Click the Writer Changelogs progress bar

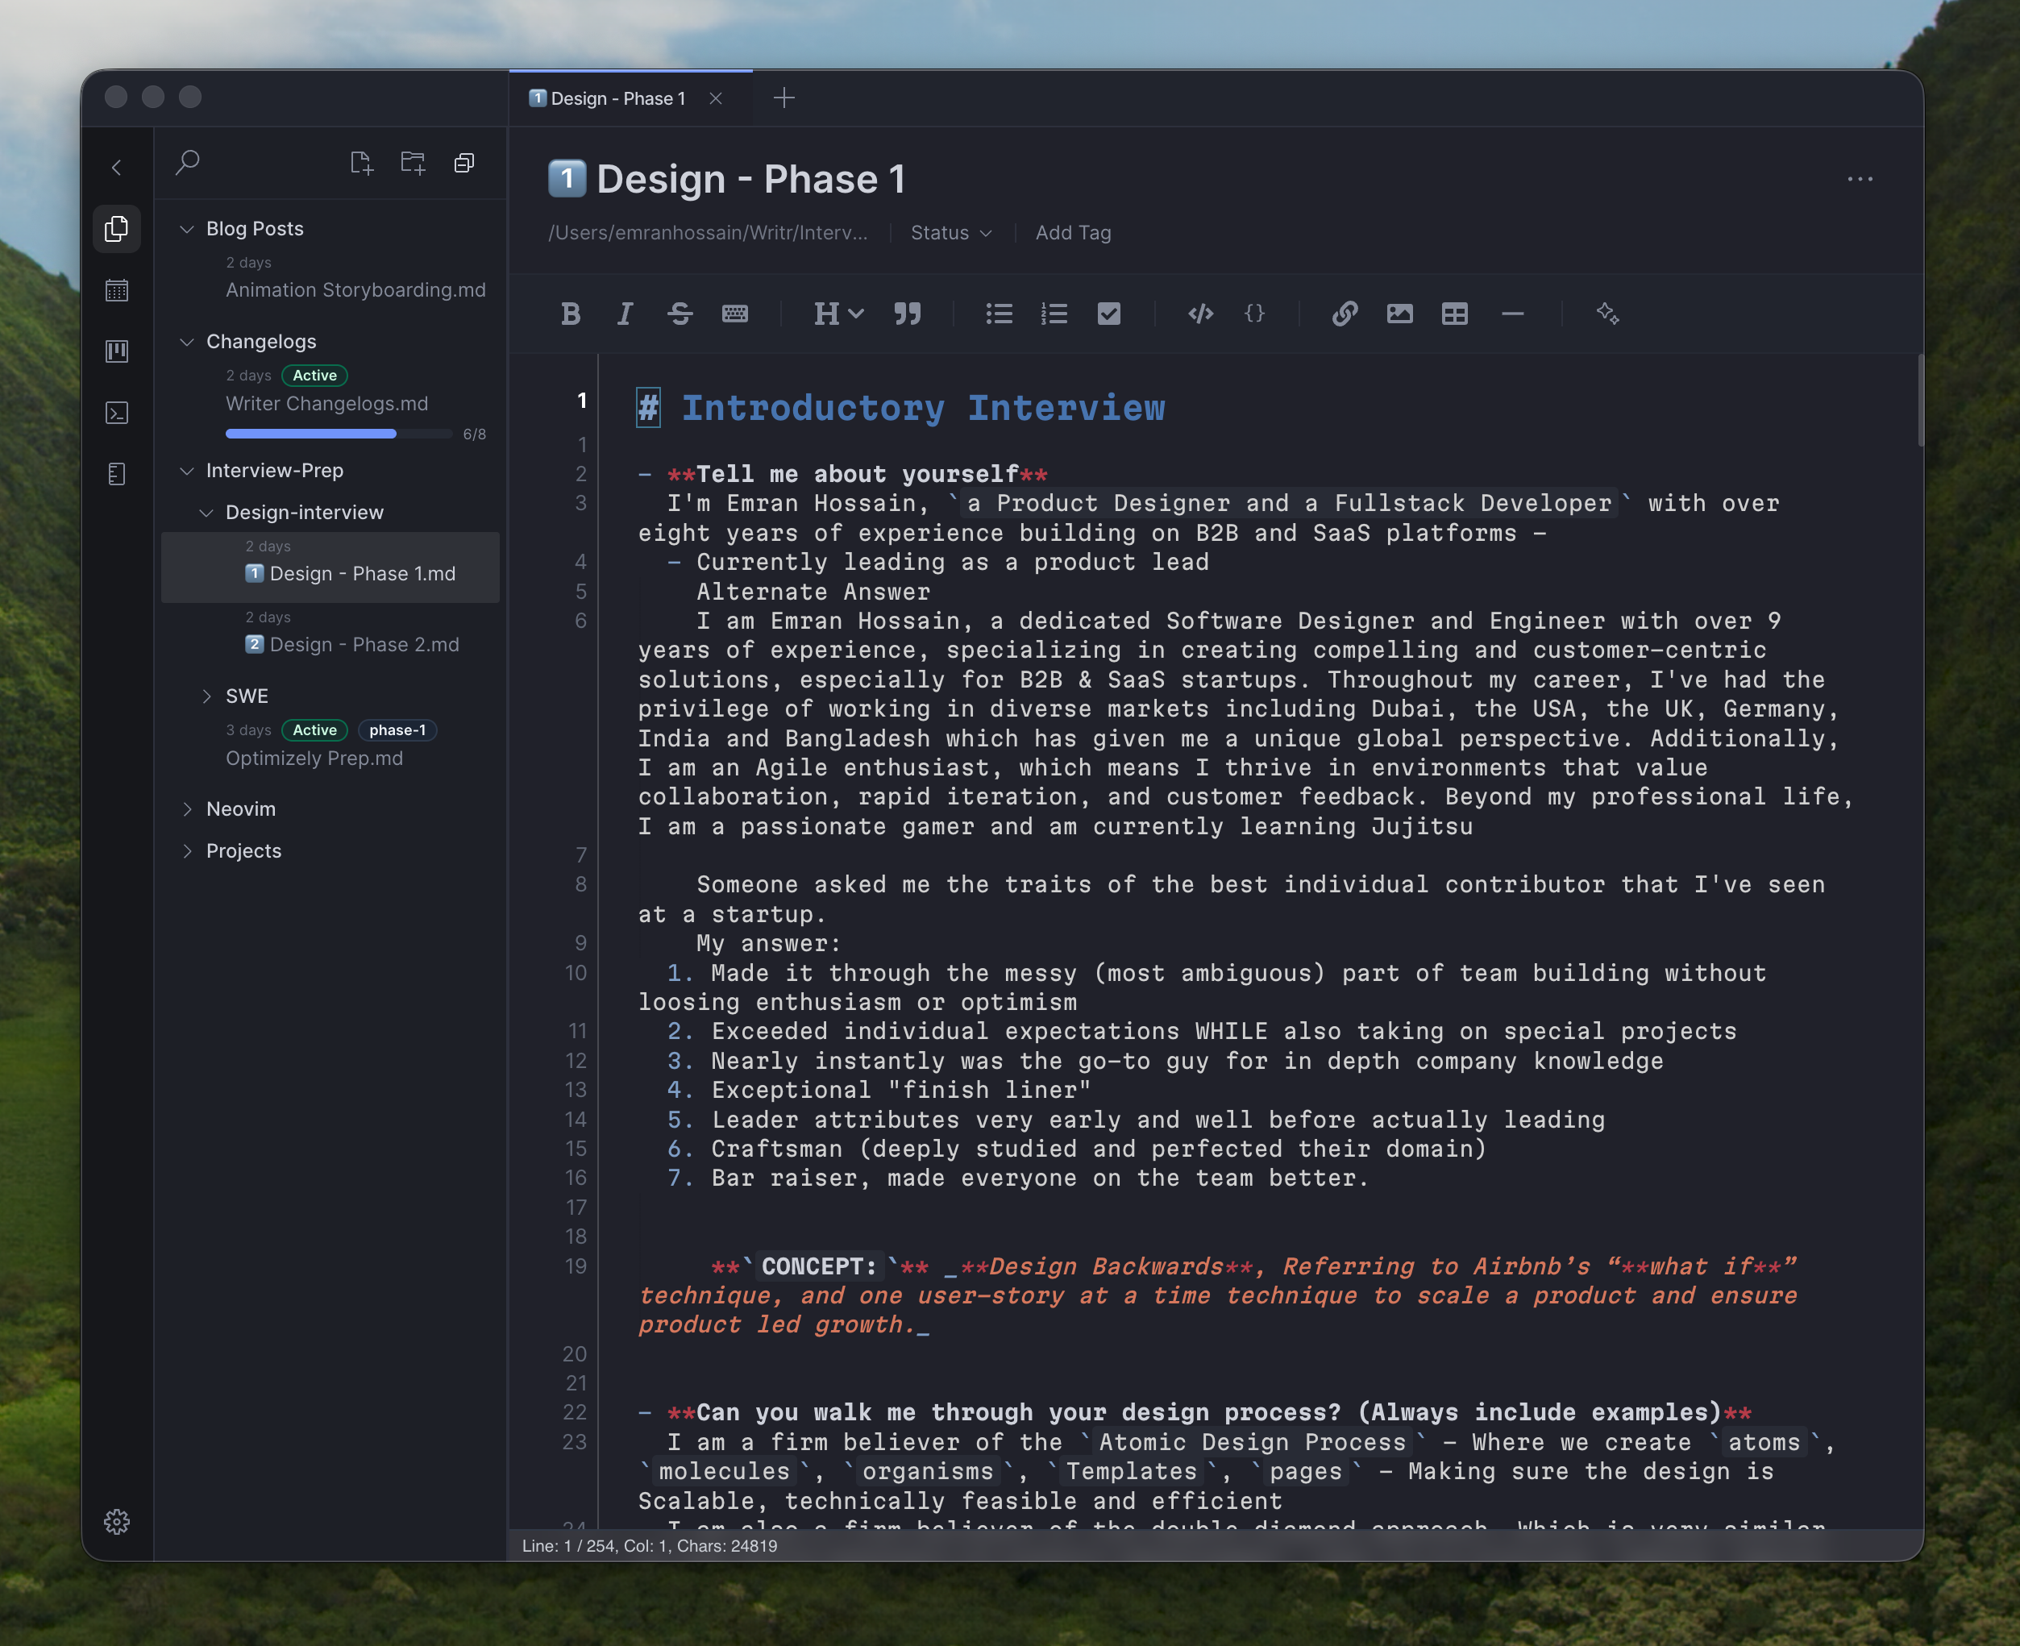pyautogui.click(x=339, y=434)
